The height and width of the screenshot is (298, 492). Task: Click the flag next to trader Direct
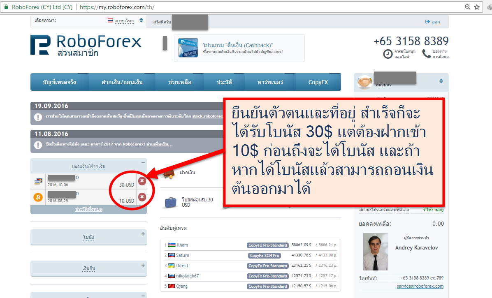[x=171, y=266]
